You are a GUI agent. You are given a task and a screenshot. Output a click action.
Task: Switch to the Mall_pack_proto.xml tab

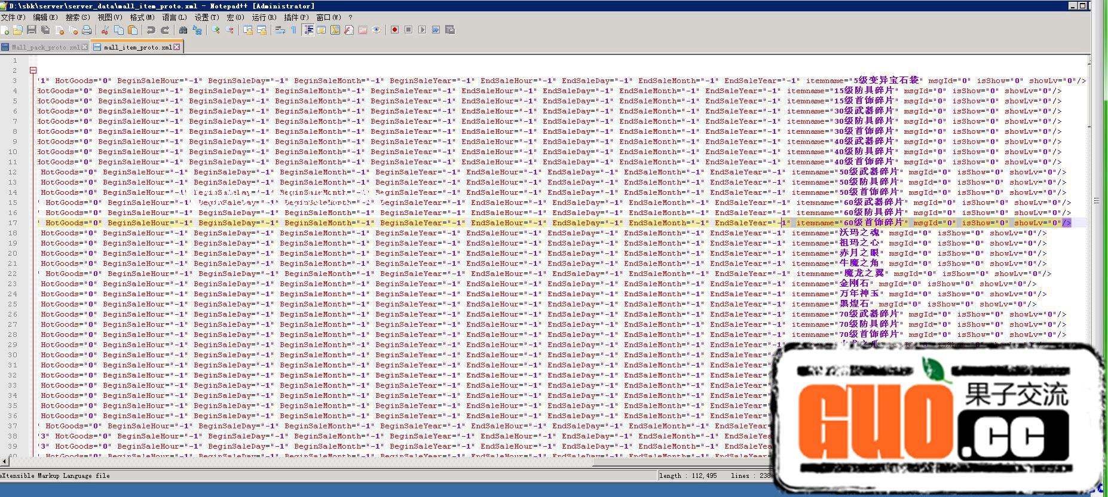click(45, 47)
